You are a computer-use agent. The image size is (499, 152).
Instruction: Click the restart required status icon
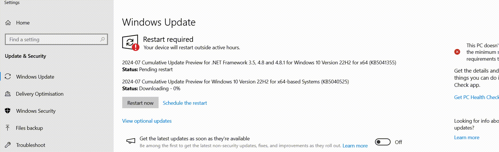pyautogui.click(x=130, y=43)
